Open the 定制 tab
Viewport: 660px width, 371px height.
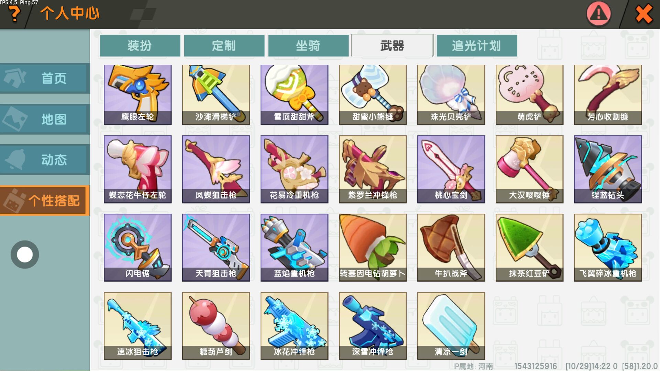click(x=224, y=46)
